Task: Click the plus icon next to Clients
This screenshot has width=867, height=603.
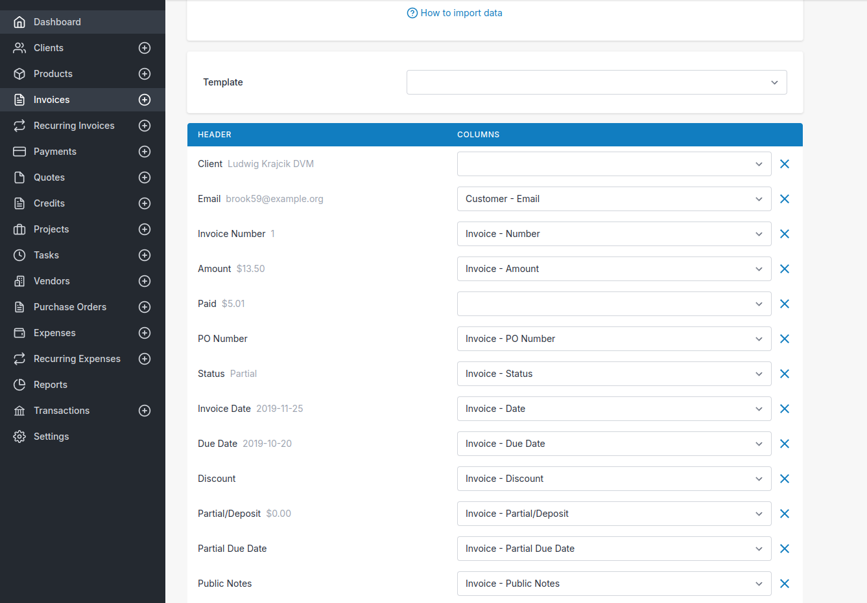Action: click(145, 48)
